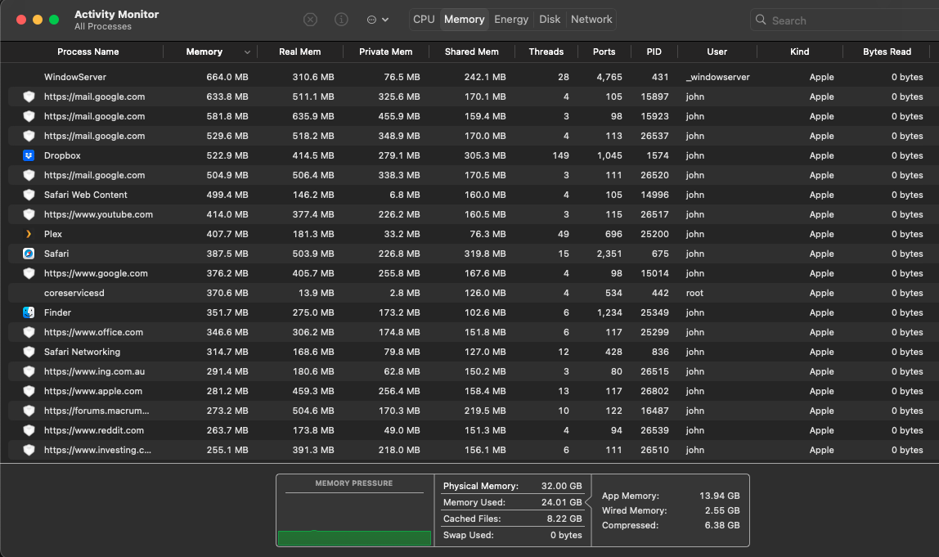This screenshot has width=939, height=557.
Task: Select the Safari Networking process name
Action: click(82, 353)
